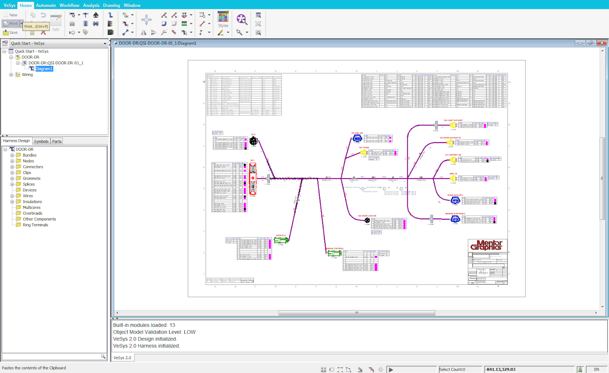Select the horizontal mirror tool icon
609x373 pixels.
tap(143, 32)
